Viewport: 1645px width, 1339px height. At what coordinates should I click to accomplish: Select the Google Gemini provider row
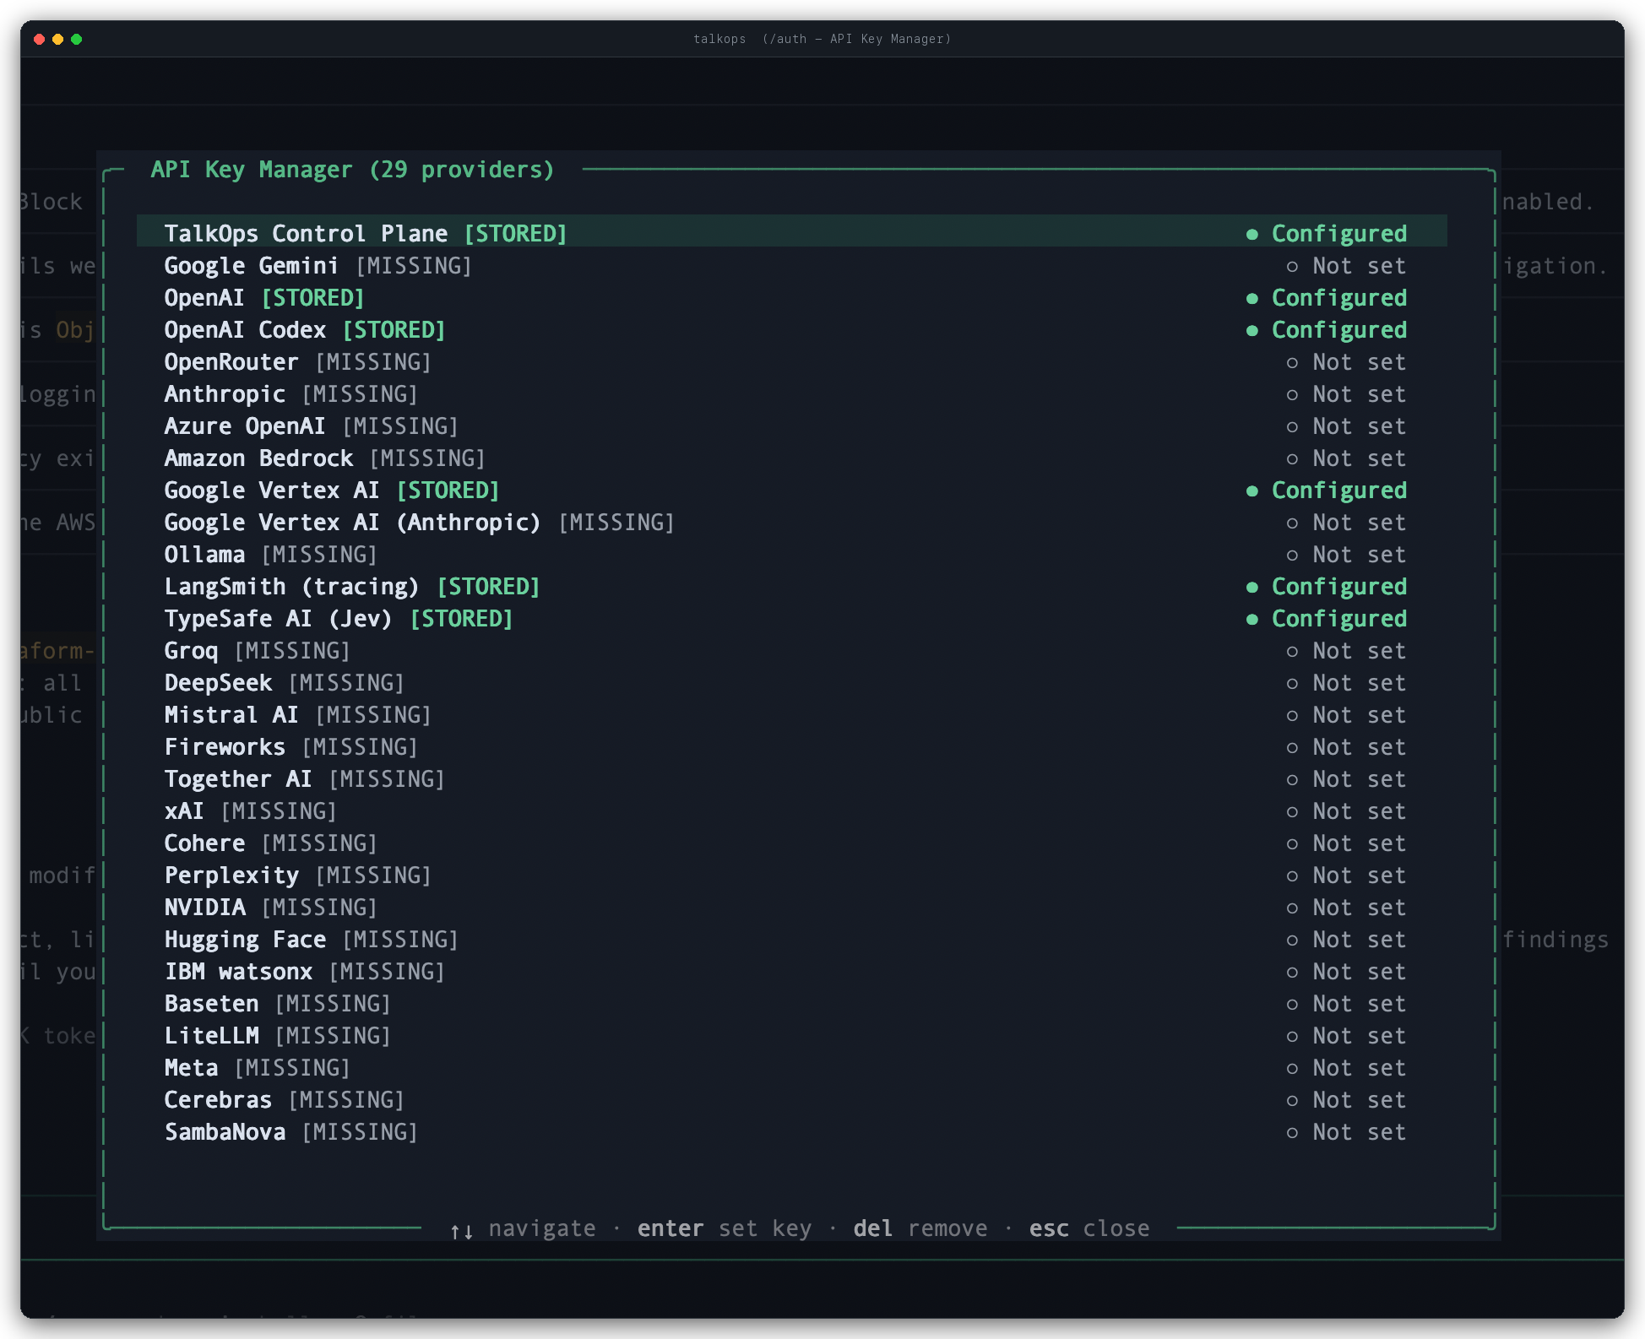point(791,265)
